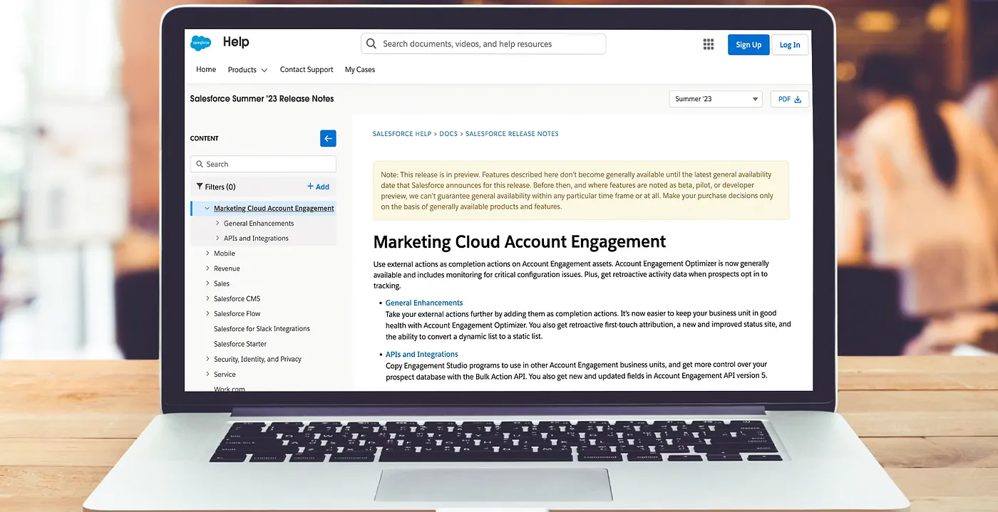Focus the top documents search field
Image resolution: width=998 pixels, height=512 pixels.
pos(483,43)
